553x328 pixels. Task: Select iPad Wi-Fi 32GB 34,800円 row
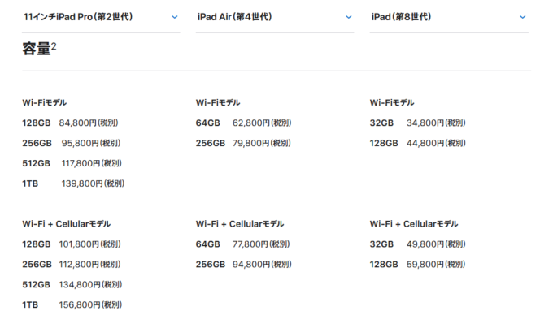coord(418,123)
